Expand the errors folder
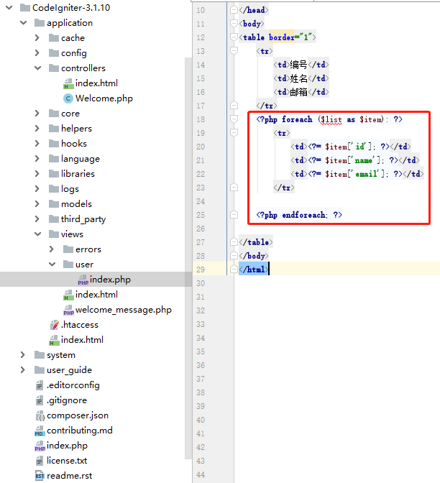440x483 pixels. 52,249
